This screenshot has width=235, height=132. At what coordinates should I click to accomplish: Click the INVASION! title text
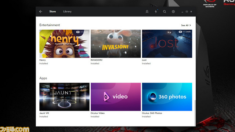pyautogui.click(x=97, y=60)
